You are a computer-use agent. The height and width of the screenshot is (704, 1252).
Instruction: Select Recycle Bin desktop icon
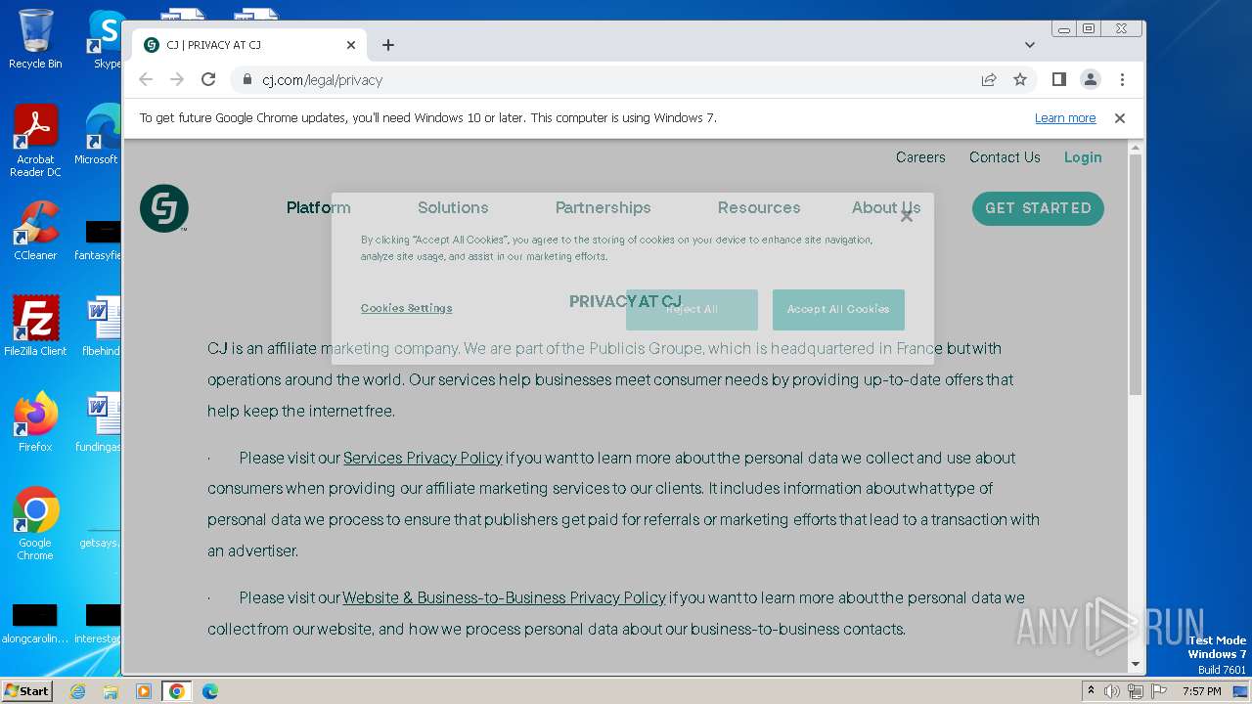(35, 39)
